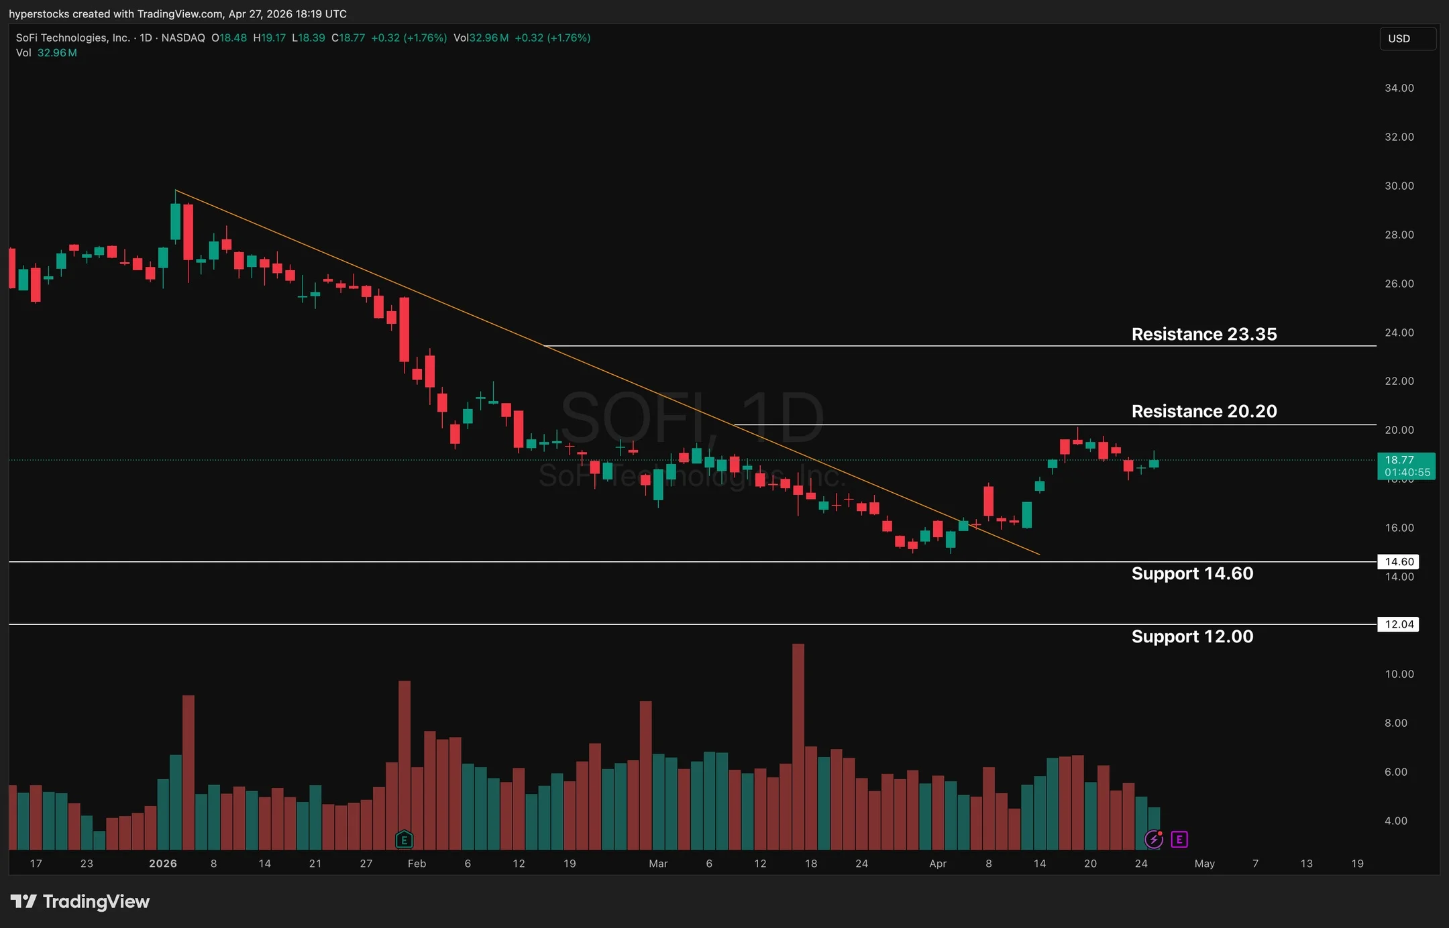Screen dimensions: 1449x928
Task: Click the 27 date label on time axis
Action: [366, 864]
